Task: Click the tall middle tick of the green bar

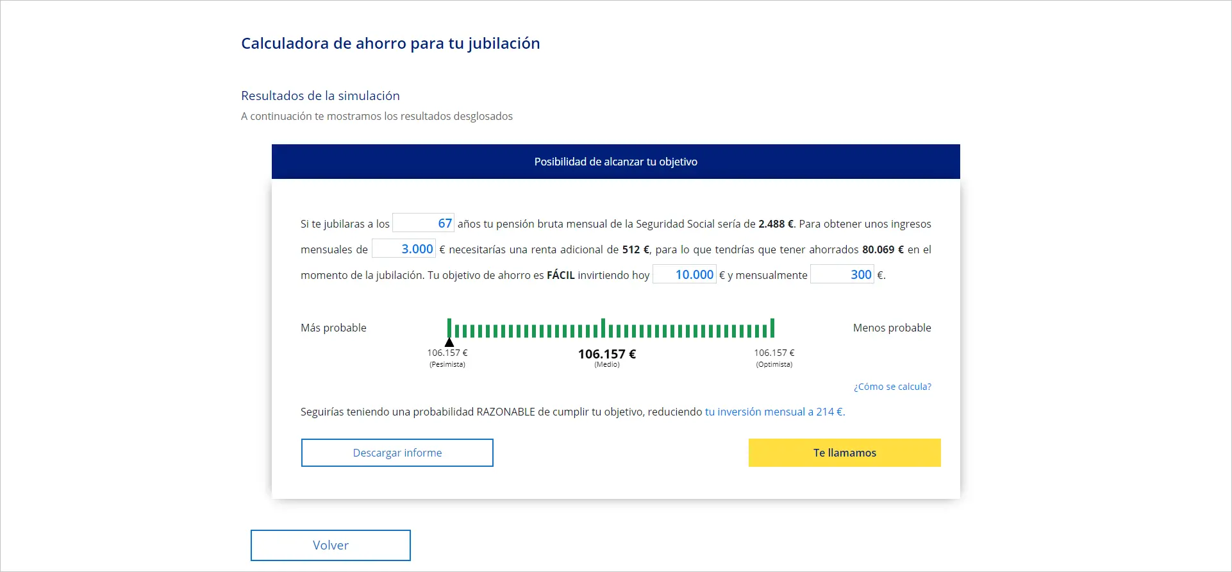Action: [x=603, y=328]
